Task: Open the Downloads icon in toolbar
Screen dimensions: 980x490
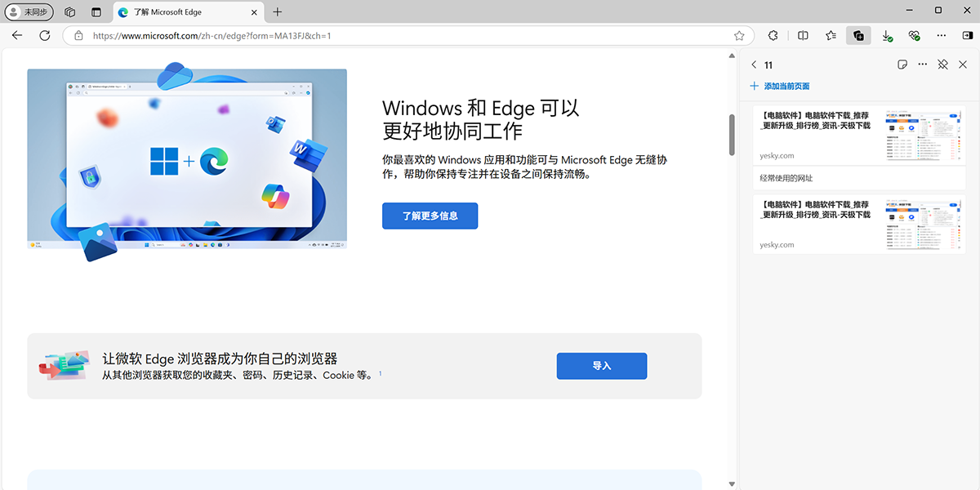Action: [x=887, y=35]
